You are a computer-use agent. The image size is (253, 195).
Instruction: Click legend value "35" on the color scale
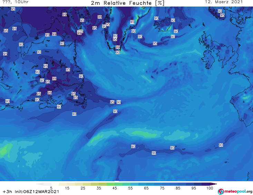click(x=99, y=188)
